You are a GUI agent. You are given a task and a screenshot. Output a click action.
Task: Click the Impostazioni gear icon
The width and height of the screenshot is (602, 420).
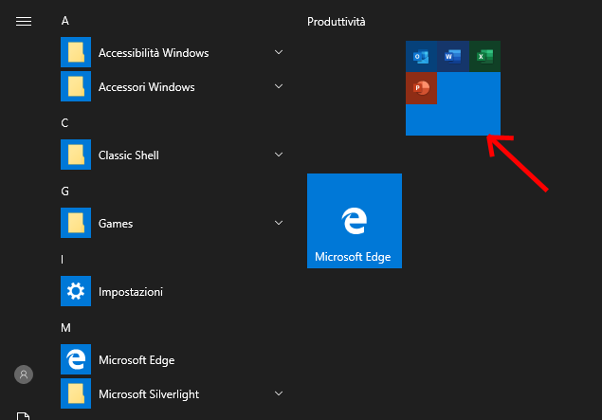click(76, 291)
